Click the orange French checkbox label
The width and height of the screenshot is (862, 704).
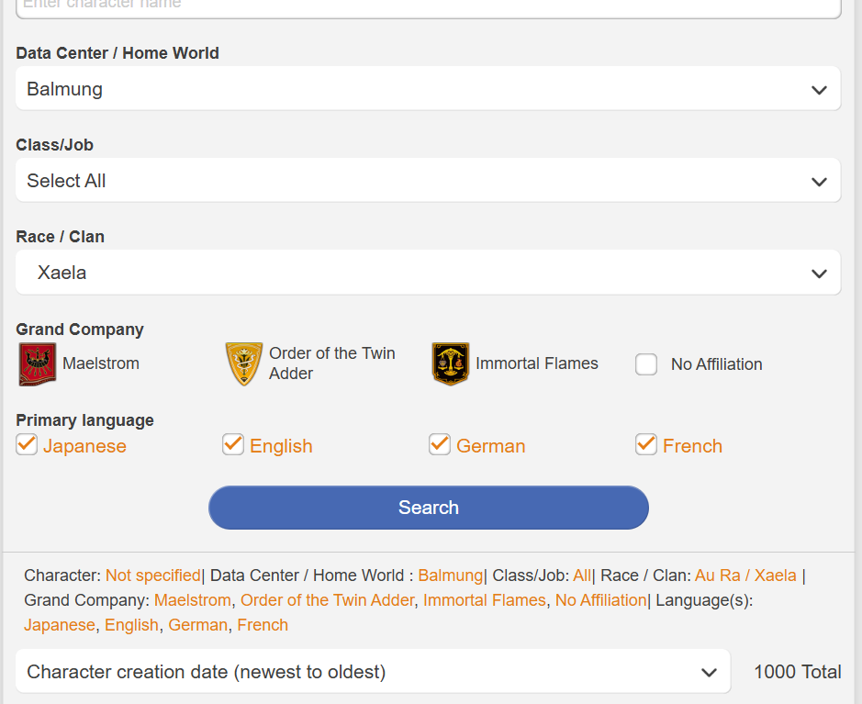point(692,446)
